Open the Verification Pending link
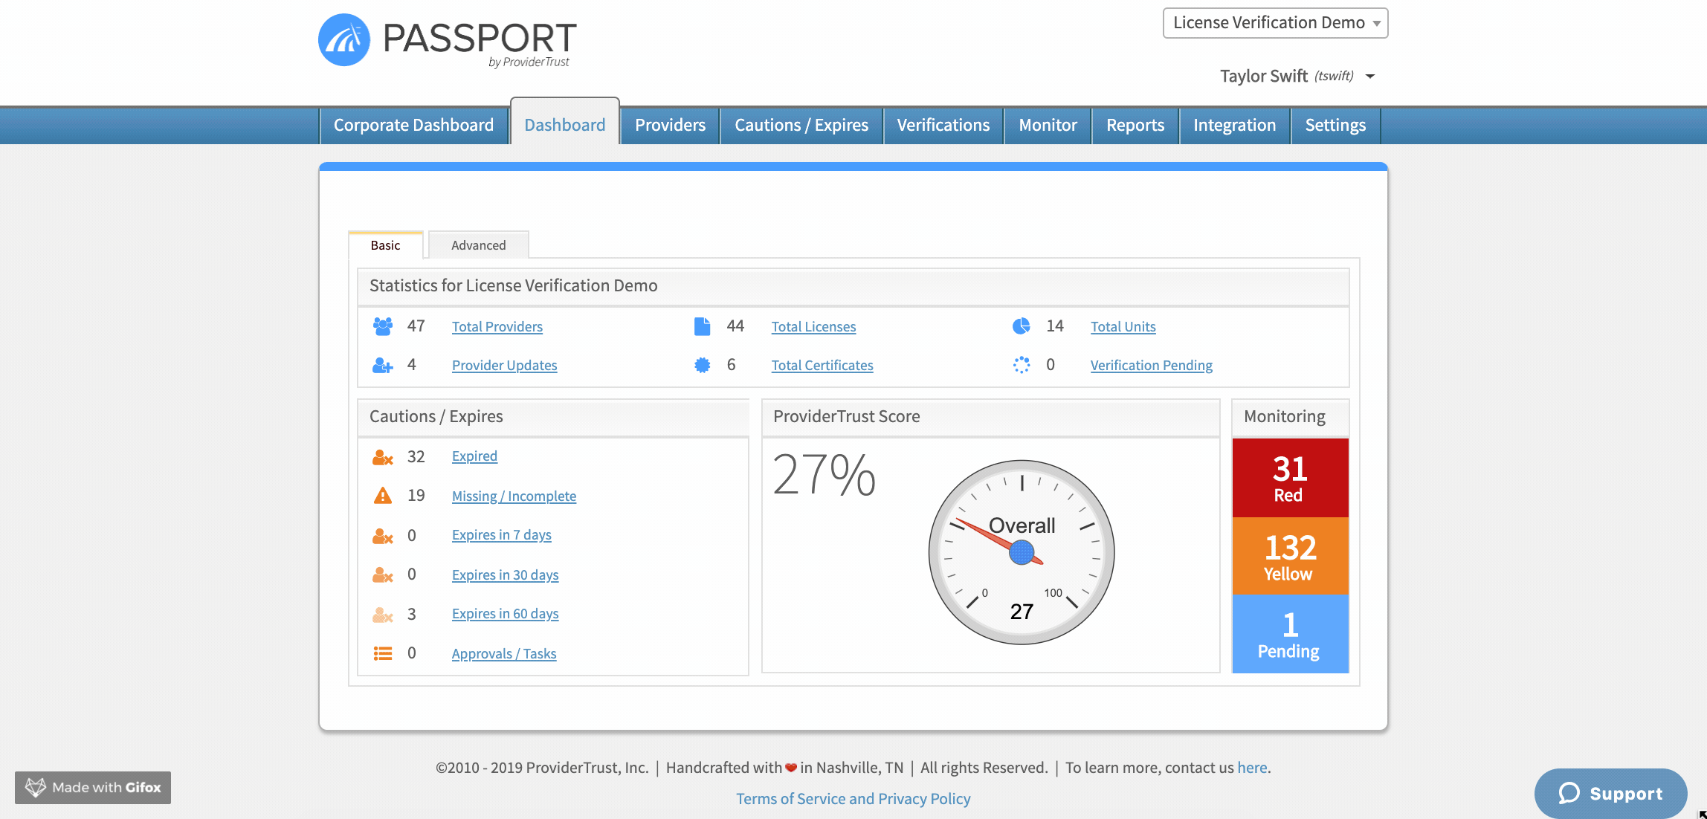 point(1152,365)
